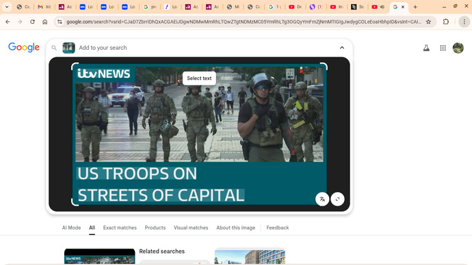Switch to the 'So' browser tab
Viewport: 472px width, 265px height.
click(357, 7)
